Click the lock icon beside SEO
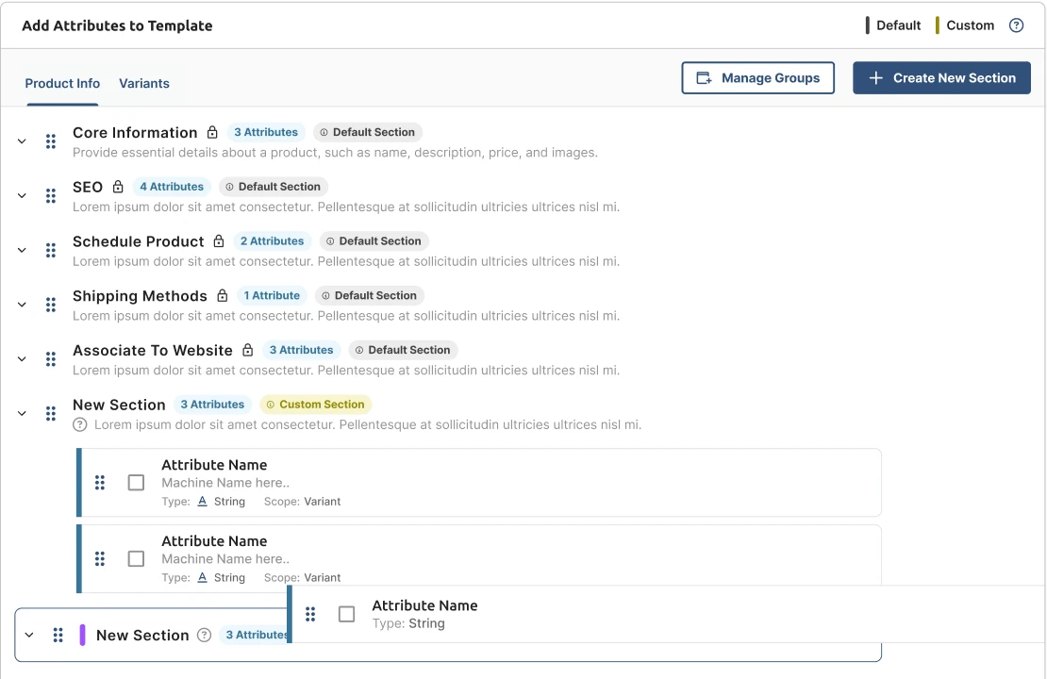The width and height of the screenshot is (1047, 679). [x=118, y=187]
